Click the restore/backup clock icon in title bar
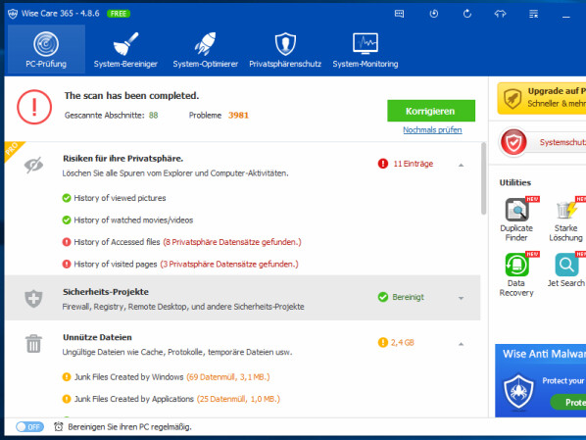 pyautogui.click(x=433, y=14)
